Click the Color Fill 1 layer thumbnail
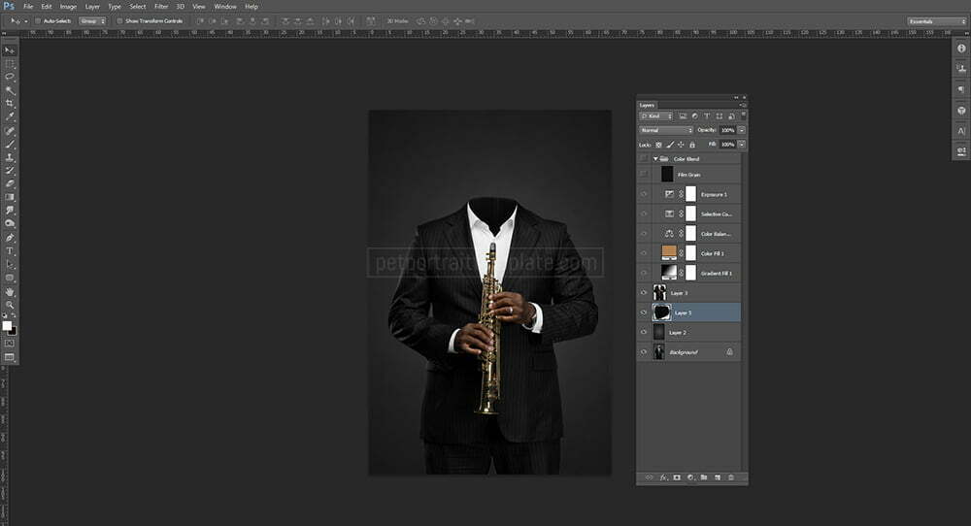The image size is (971, 526). pos(668,252)
